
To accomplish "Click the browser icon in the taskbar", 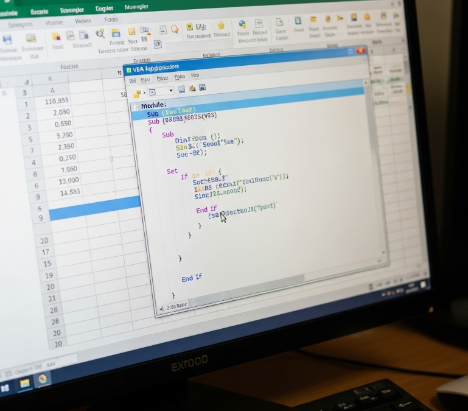I will click(x=43, y=379).
